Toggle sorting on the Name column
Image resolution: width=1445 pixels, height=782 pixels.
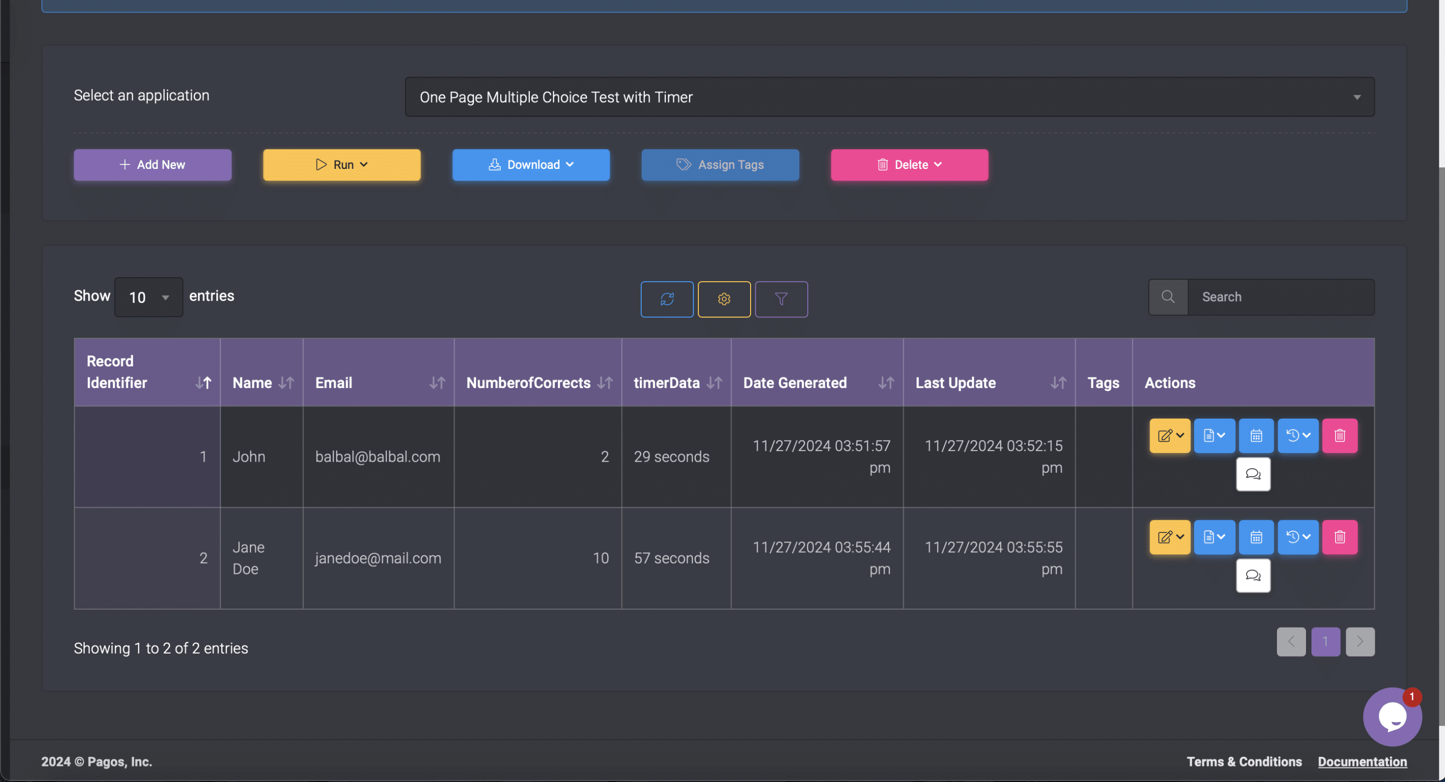click(x=286, y=382)
